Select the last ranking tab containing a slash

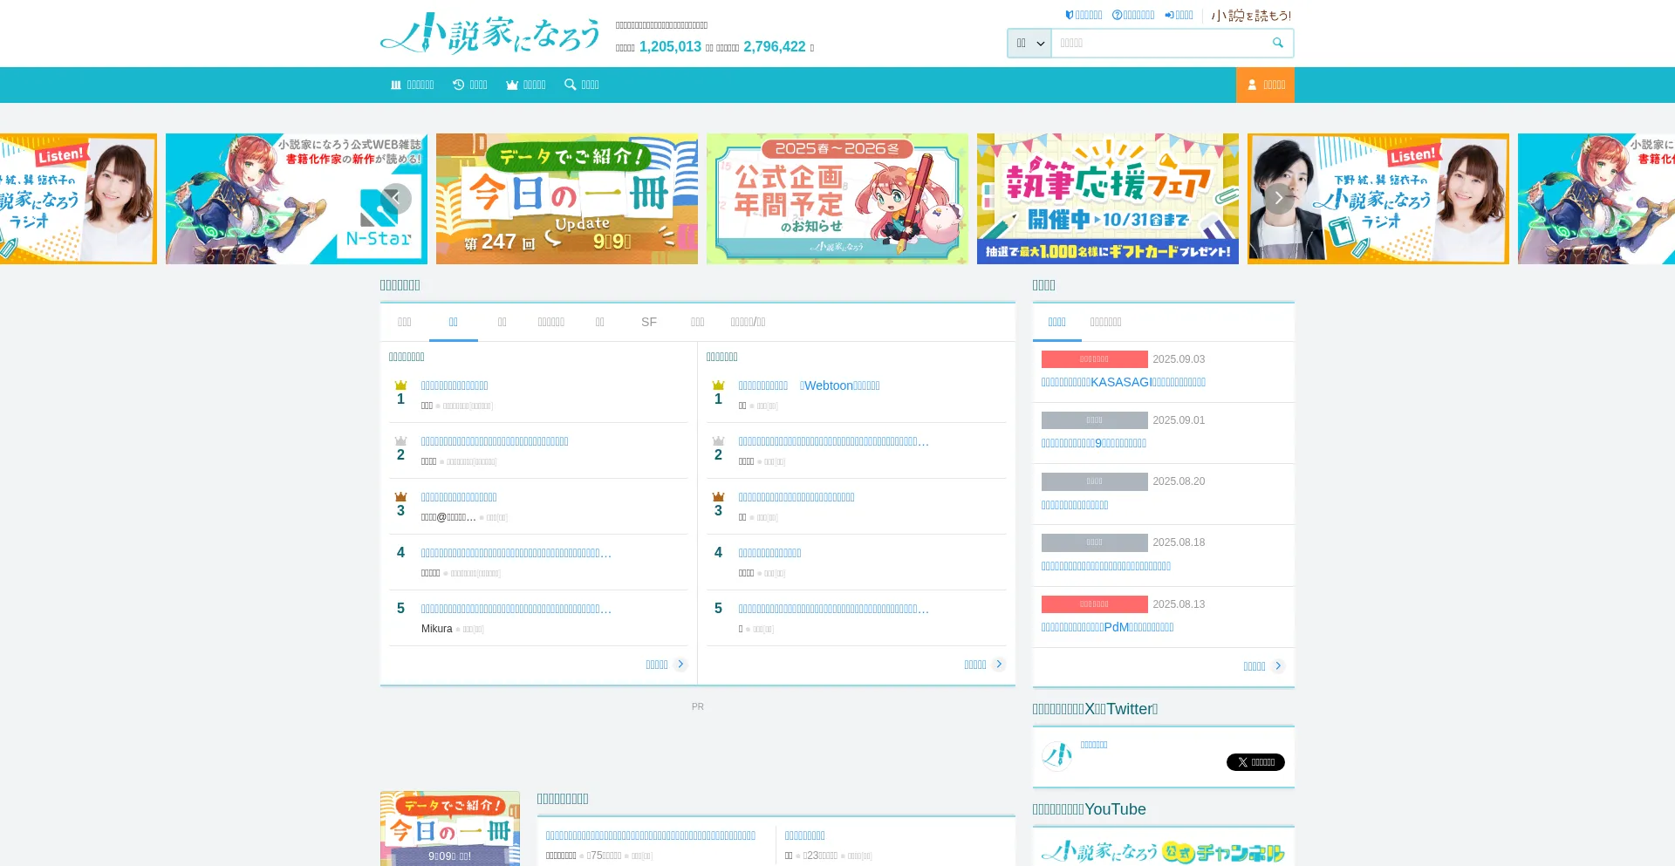(x=749, y=322)
